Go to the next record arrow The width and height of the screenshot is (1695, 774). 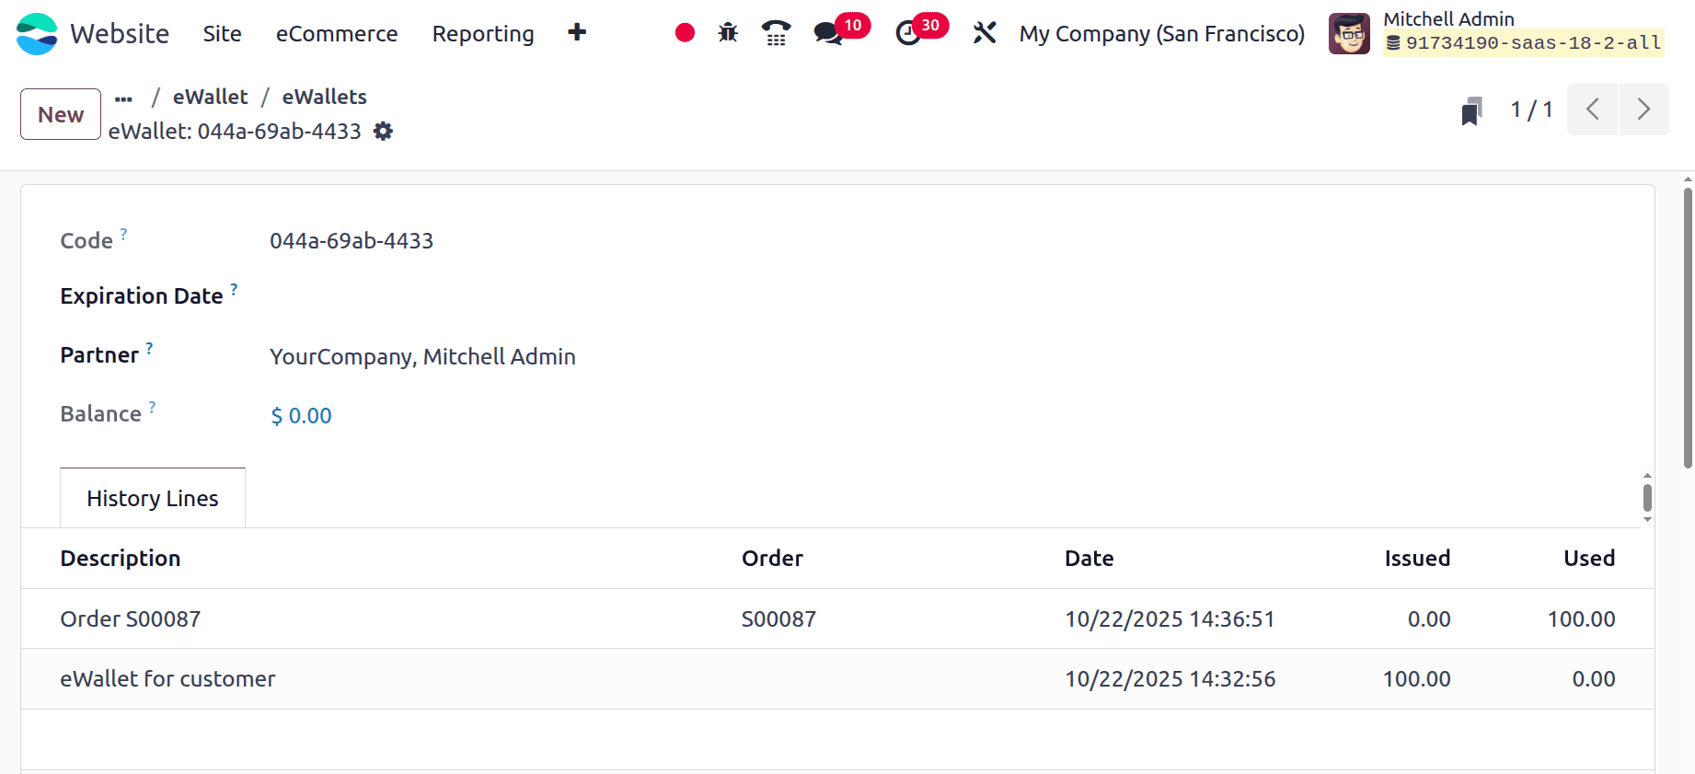pos(1643,110)
